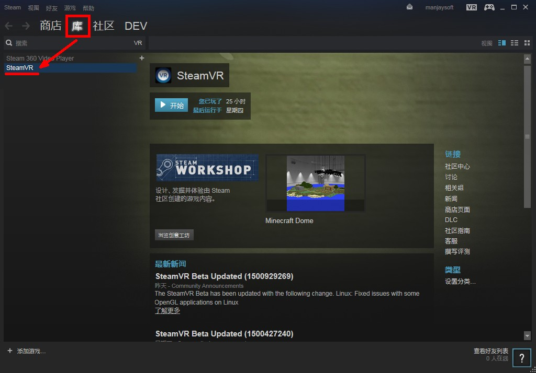This screenshot has height=373, width=536.
Task: Open 查看好友列表 friends list
Action: [x=490, y=351]
